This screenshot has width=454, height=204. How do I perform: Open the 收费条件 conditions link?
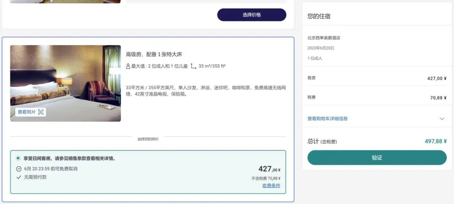pos(271,186)
